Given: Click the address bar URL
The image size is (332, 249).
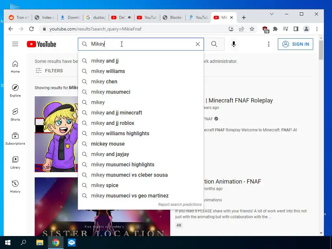Looking at the screenshot, I should coord(95,29).
